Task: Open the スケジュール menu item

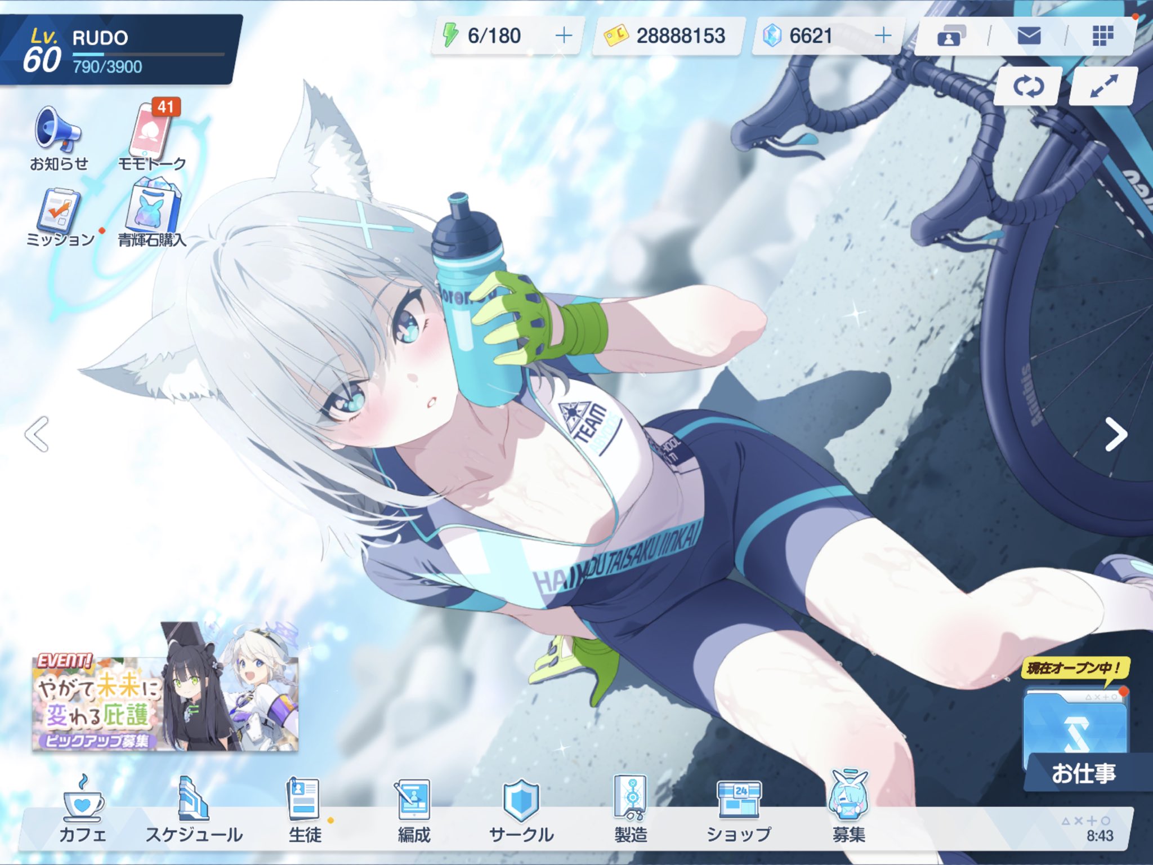Action: click(x=194, y=811)
